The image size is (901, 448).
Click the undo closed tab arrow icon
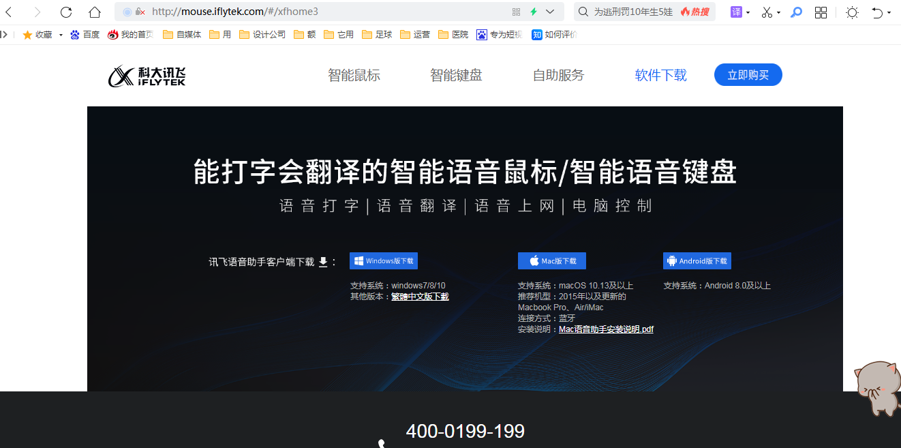(x=877, y=12)
